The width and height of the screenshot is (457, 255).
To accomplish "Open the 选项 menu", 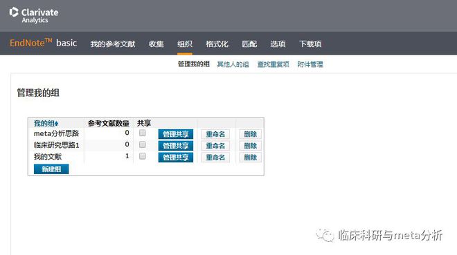I will click(278, 44).
